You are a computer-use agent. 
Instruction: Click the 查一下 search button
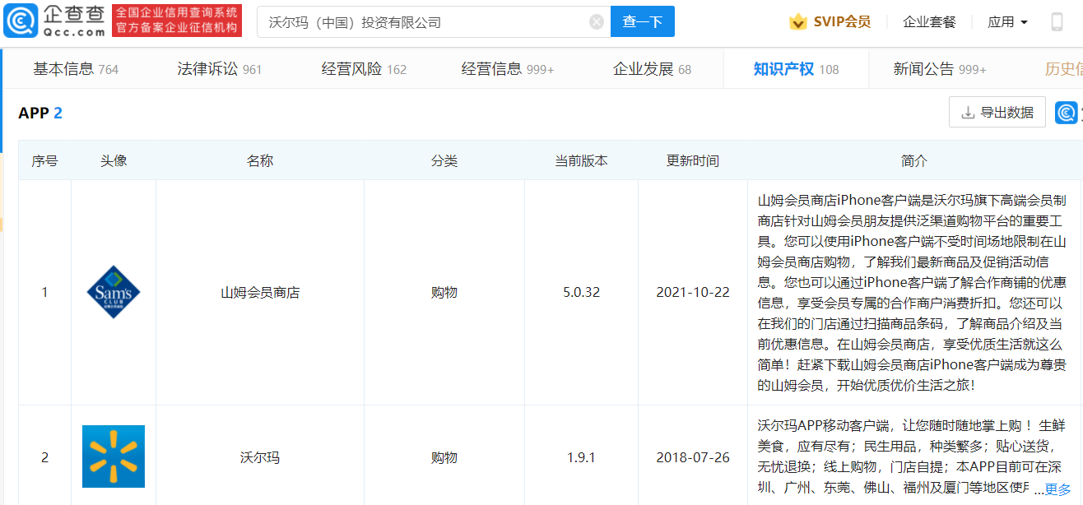coord(643,22)
